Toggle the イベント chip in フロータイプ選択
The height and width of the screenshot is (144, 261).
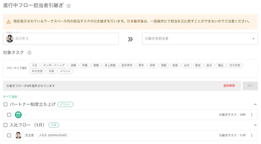pos(65,71)
